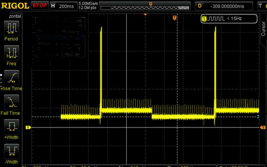Click the trigger T indicator in top bar
The height and width of the screenshot is (167, 267).
261,6
